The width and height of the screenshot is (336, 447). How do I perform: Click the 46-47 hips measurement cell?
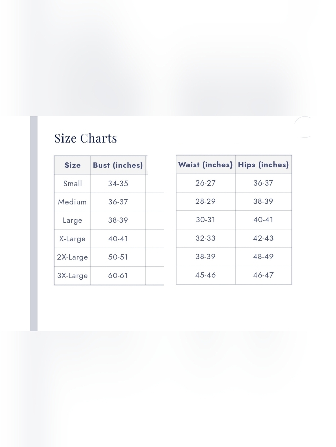click(263, 275)
